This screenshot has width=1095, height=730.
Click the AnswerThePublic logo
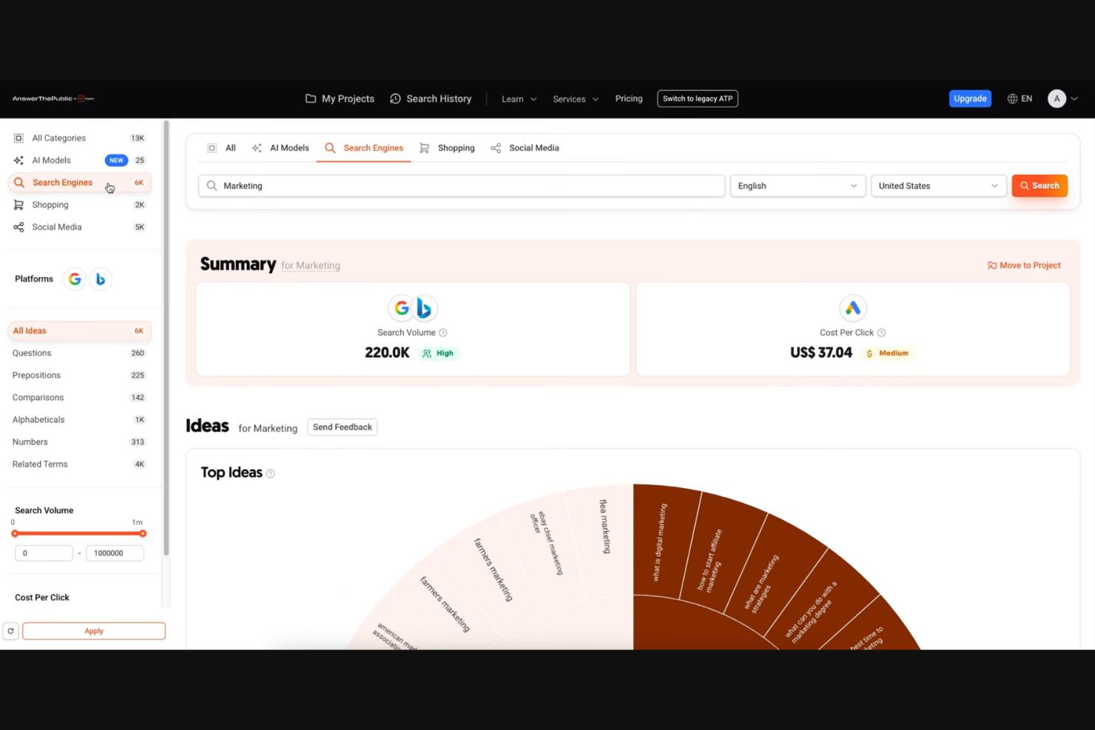53,98
